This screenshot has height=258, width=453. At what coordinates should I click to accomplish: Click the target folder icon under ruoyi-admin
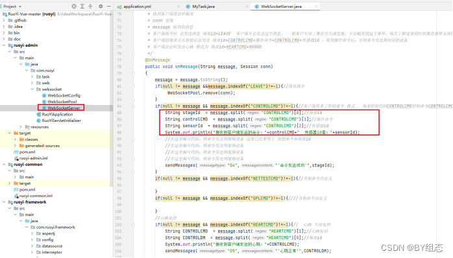click(x=16, y=133)
